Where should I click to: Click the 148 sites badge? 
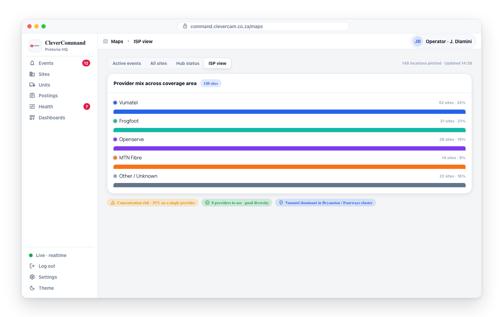click(211, 83)
